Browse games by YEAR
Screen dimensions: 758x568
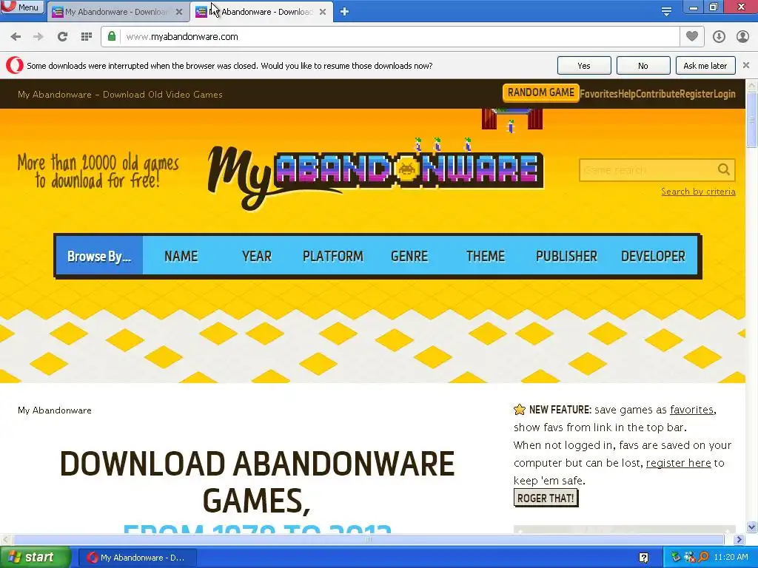pos(257,256)
